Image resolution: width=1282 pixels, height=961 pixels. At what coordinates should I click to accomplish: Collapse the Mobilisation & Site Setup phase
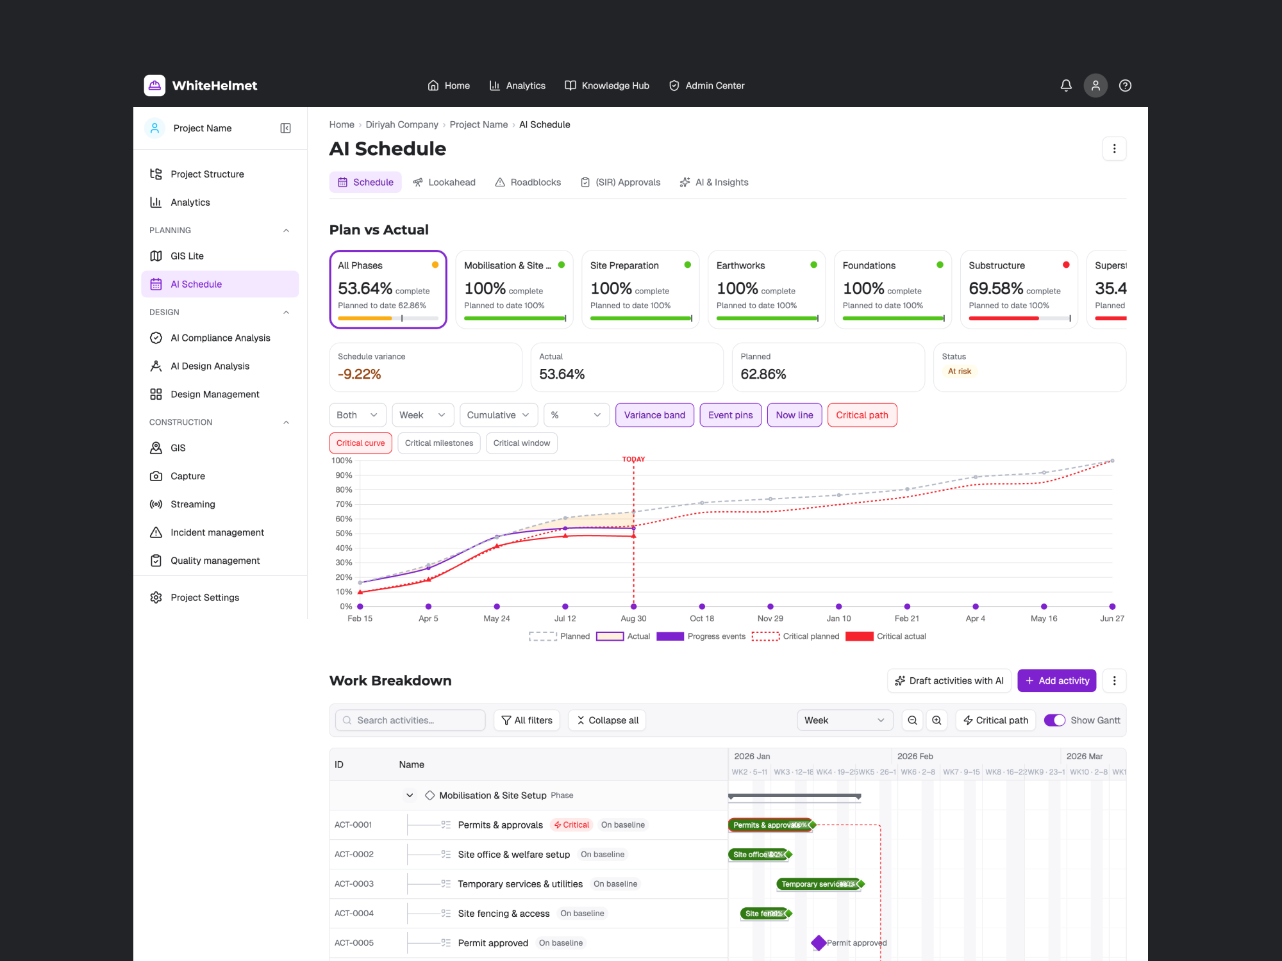[410, 795]
